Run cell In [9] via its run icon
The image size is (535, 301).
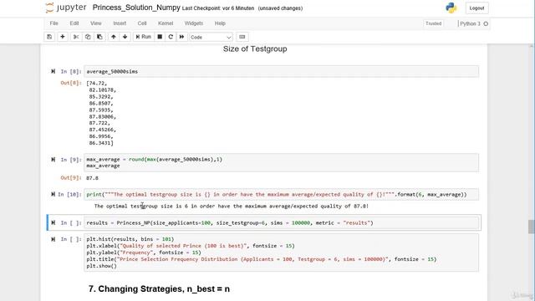pos(53,160)
